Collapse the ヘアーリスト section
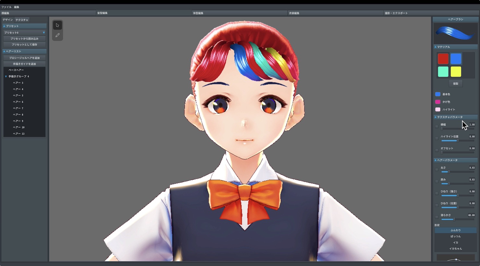The image size is (480, 266). click(25, 51)
